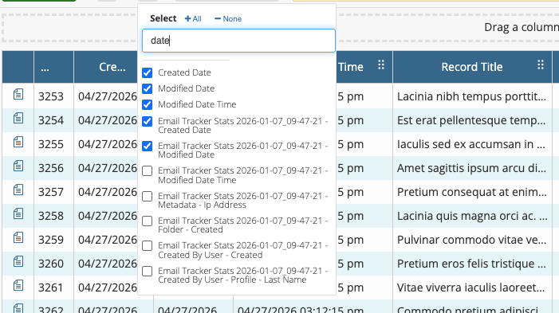The width and height of the screenshot is (559, 313).
Task: Open 'Lacinia quis magna orci ac. ...' record title
Action: [x=472, y=216]
